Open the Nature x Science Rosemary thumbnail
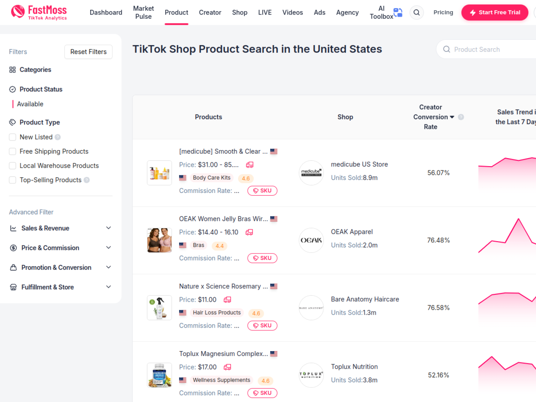536x402 pixels. (x=159, y=307)
